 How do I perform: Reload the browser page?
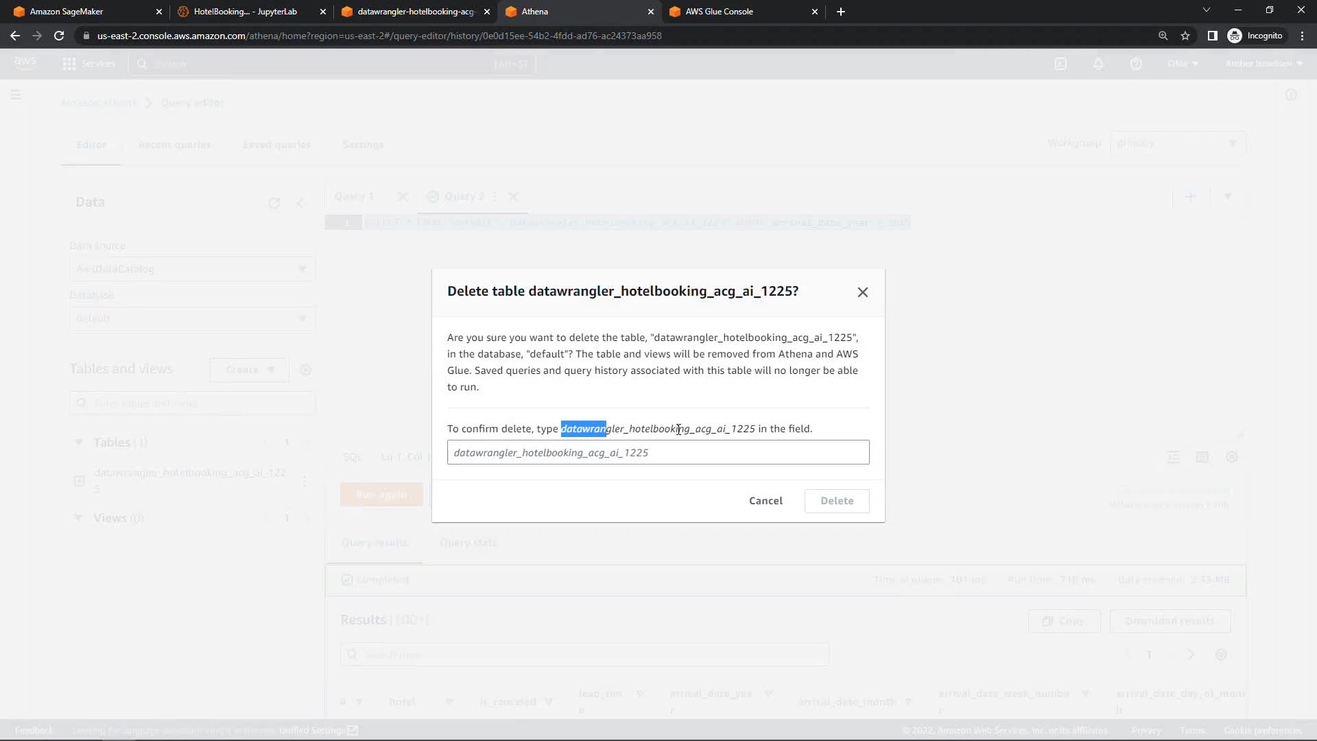coord(59,36)
